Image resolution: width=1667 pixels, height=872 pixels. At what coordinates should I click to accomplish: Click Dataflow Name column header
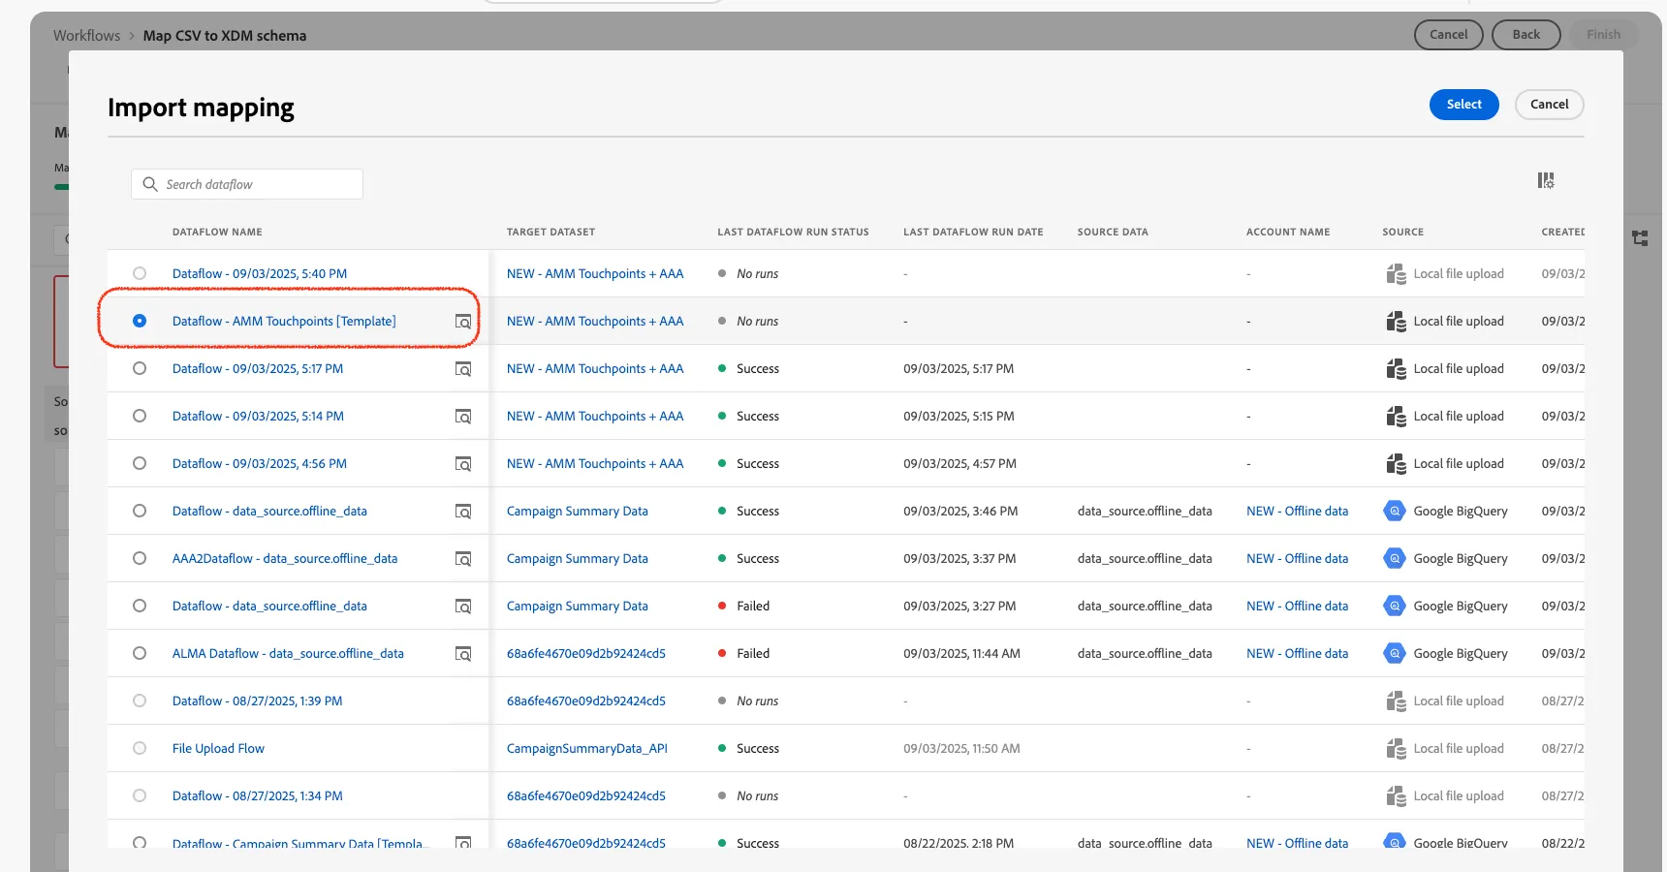point(217,233)
